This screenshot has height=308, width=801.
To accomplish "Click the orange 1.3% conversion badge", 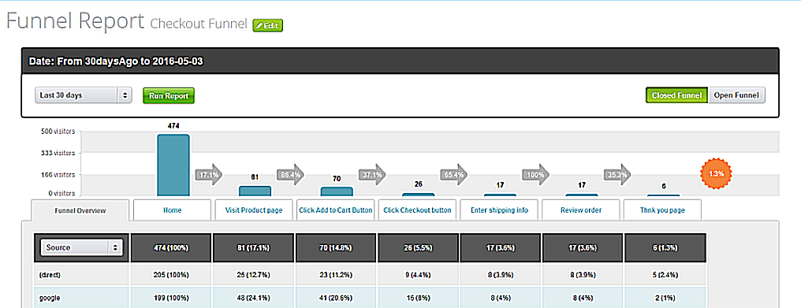I will [716, 174].
